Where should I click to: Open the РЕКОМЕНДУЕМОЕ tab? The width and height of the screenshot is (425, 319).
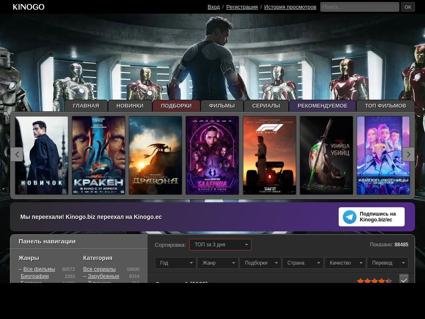(322, 106)
